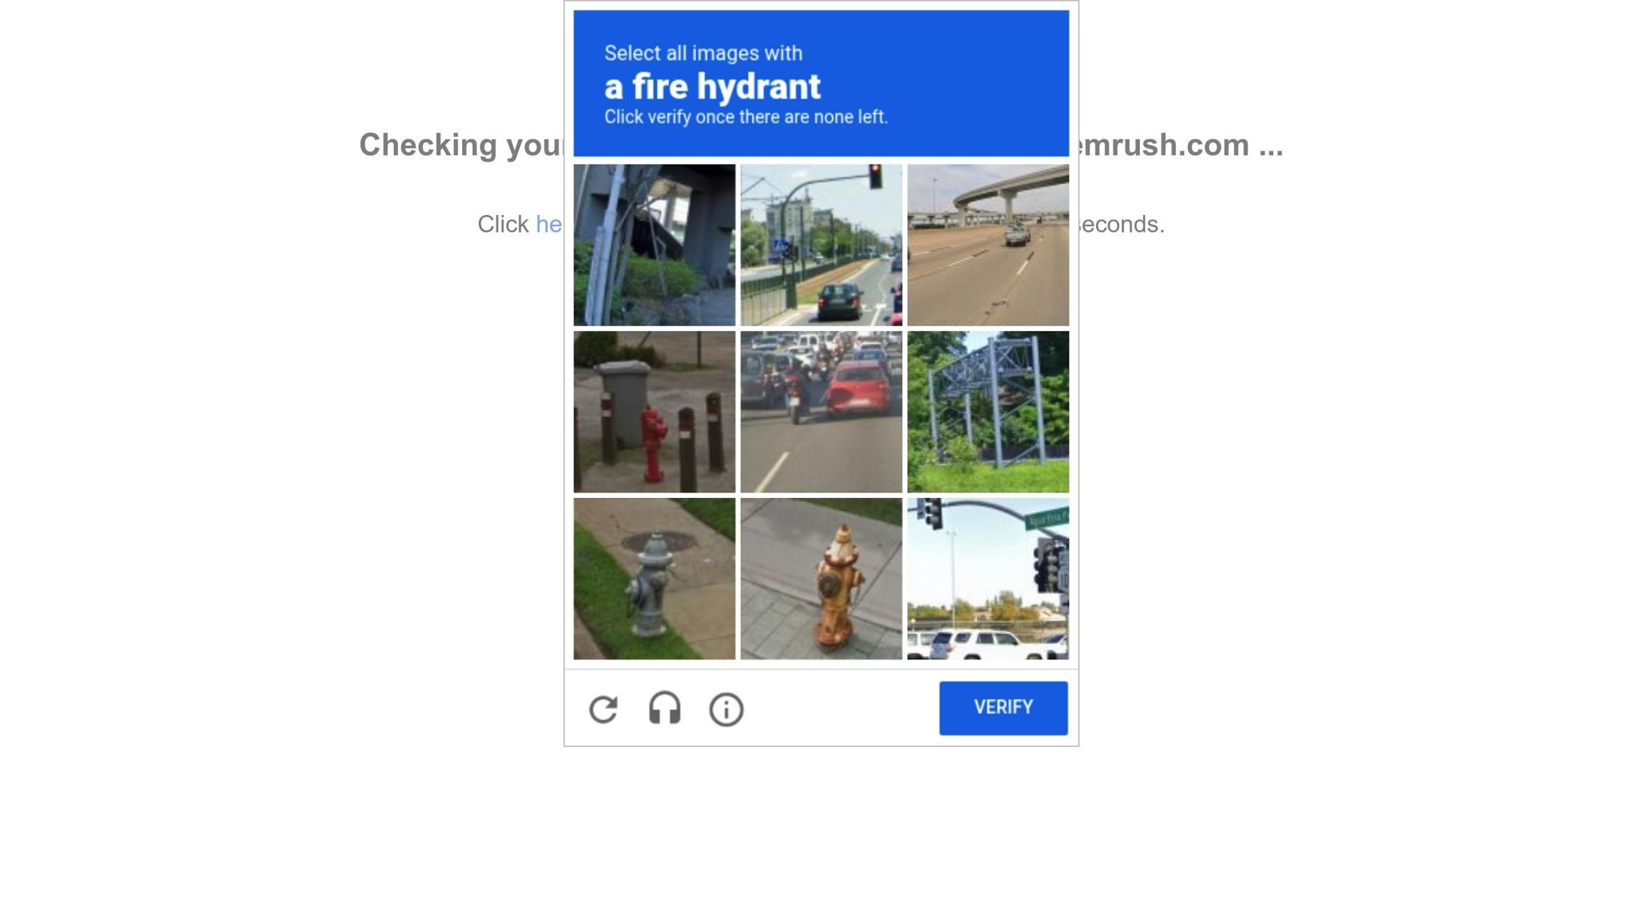Image resolution: width=1643 pixels, height=924 pixels.
Task: Click the partially hidden 'here' link
Action: coord(549,224)
